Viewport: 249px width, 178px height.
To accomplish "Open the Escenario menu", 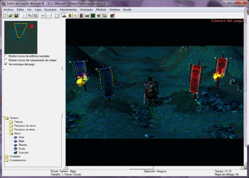I will (x=50, y=10).
